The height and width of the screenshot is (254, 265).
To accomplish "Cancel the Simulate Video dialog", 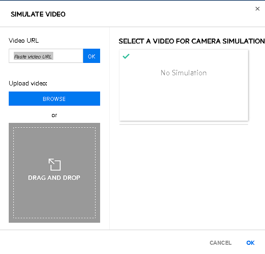I will (x=220, y=243).
